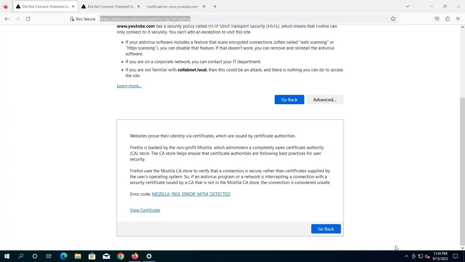
Task: Click the browser forward arrow
Action: (x=17, y=19)
